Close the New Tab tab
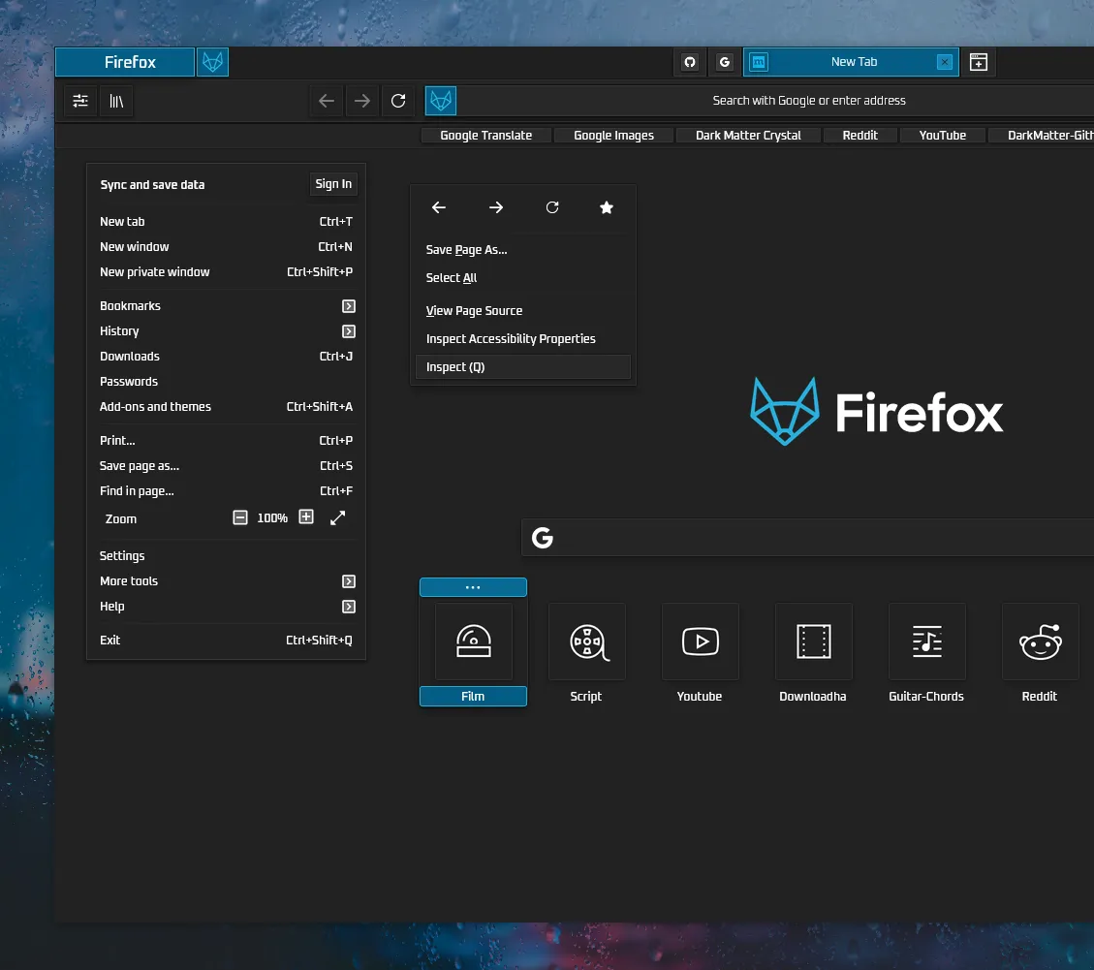 945,62
